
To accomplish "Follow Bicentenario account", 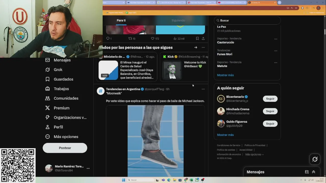I will tap(270, 99).
